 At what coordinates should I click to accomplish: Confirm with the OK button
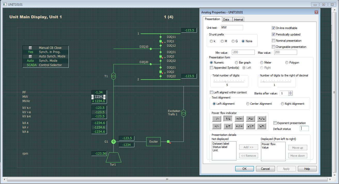pos(244,169)
